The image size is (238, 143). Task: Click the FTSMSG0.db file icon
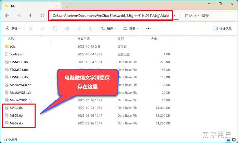7,62
